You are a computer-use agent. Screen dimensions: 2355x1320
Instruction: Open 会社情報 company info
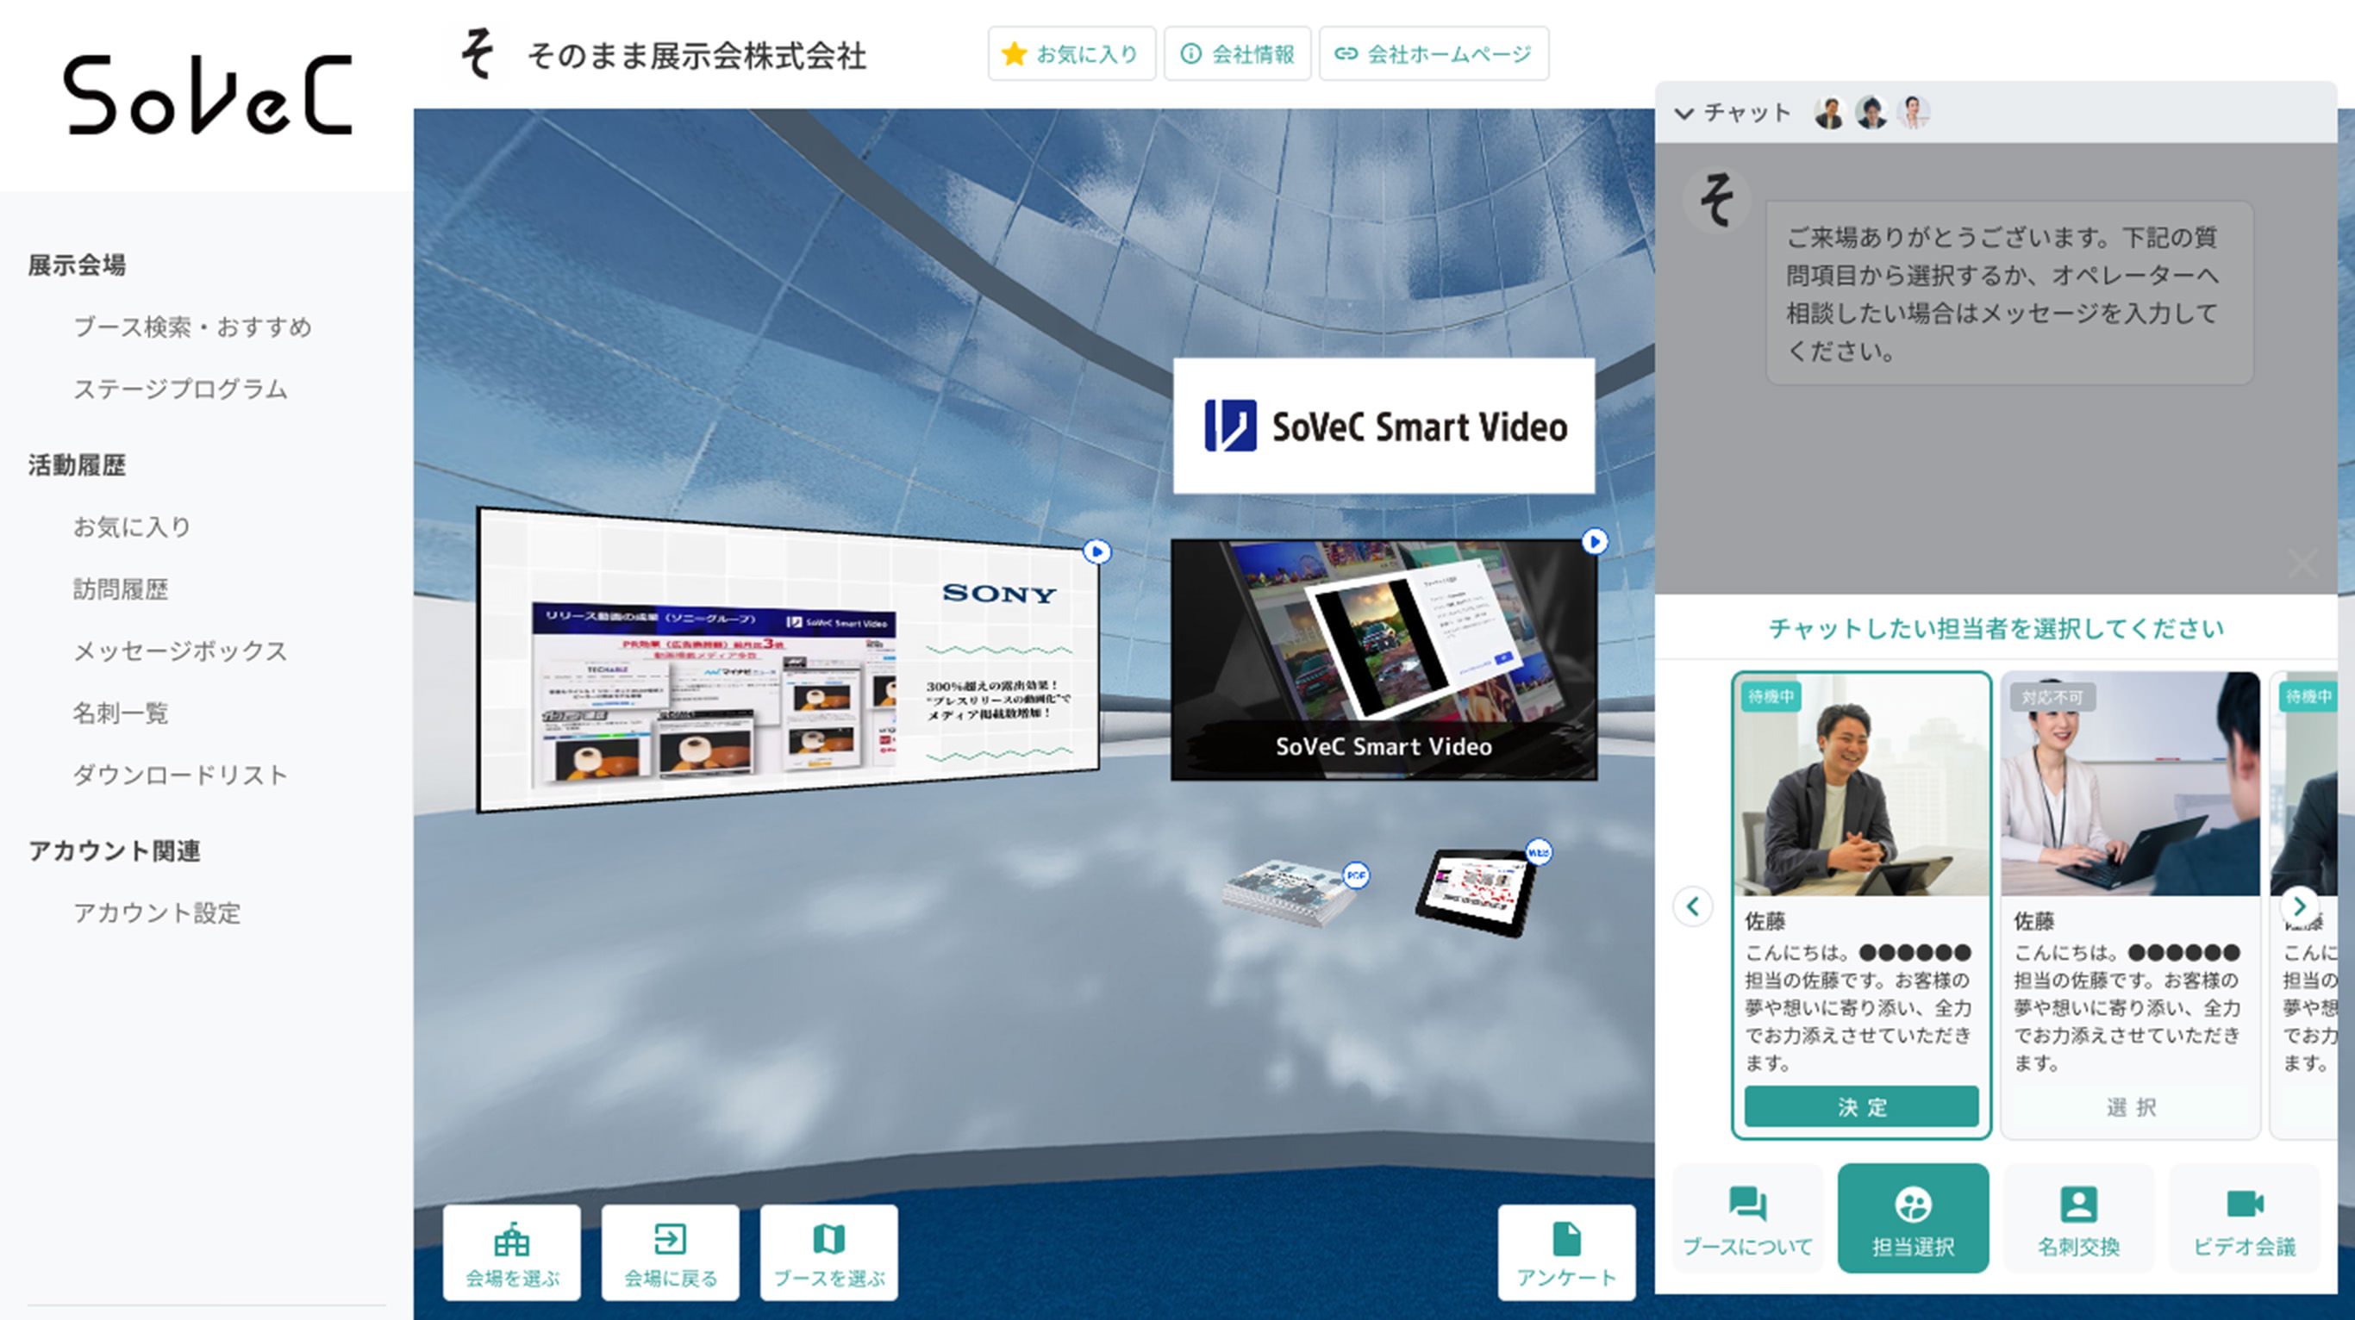[1237, 54]
